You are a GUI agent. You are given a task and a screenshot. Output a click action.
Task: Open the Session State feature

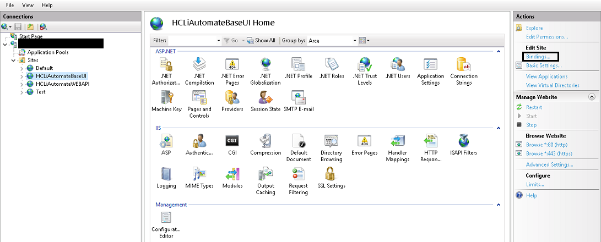coord(265,101)
